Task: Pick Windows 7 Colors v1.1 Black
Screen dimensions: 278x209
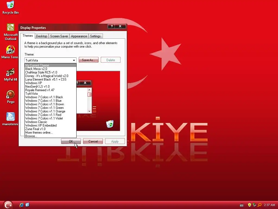Action: (x=50, y=97)
